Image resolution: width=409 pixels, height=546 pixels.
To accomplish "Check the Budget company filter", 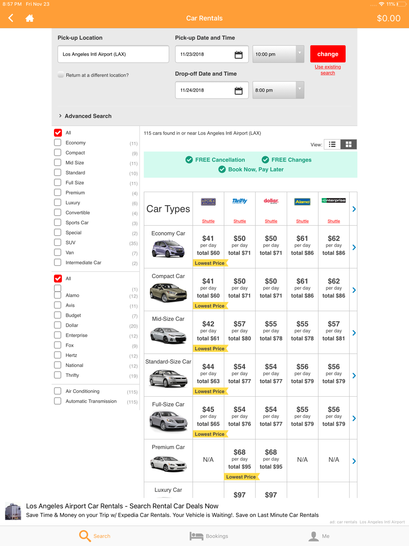I will tap(58, 315).
